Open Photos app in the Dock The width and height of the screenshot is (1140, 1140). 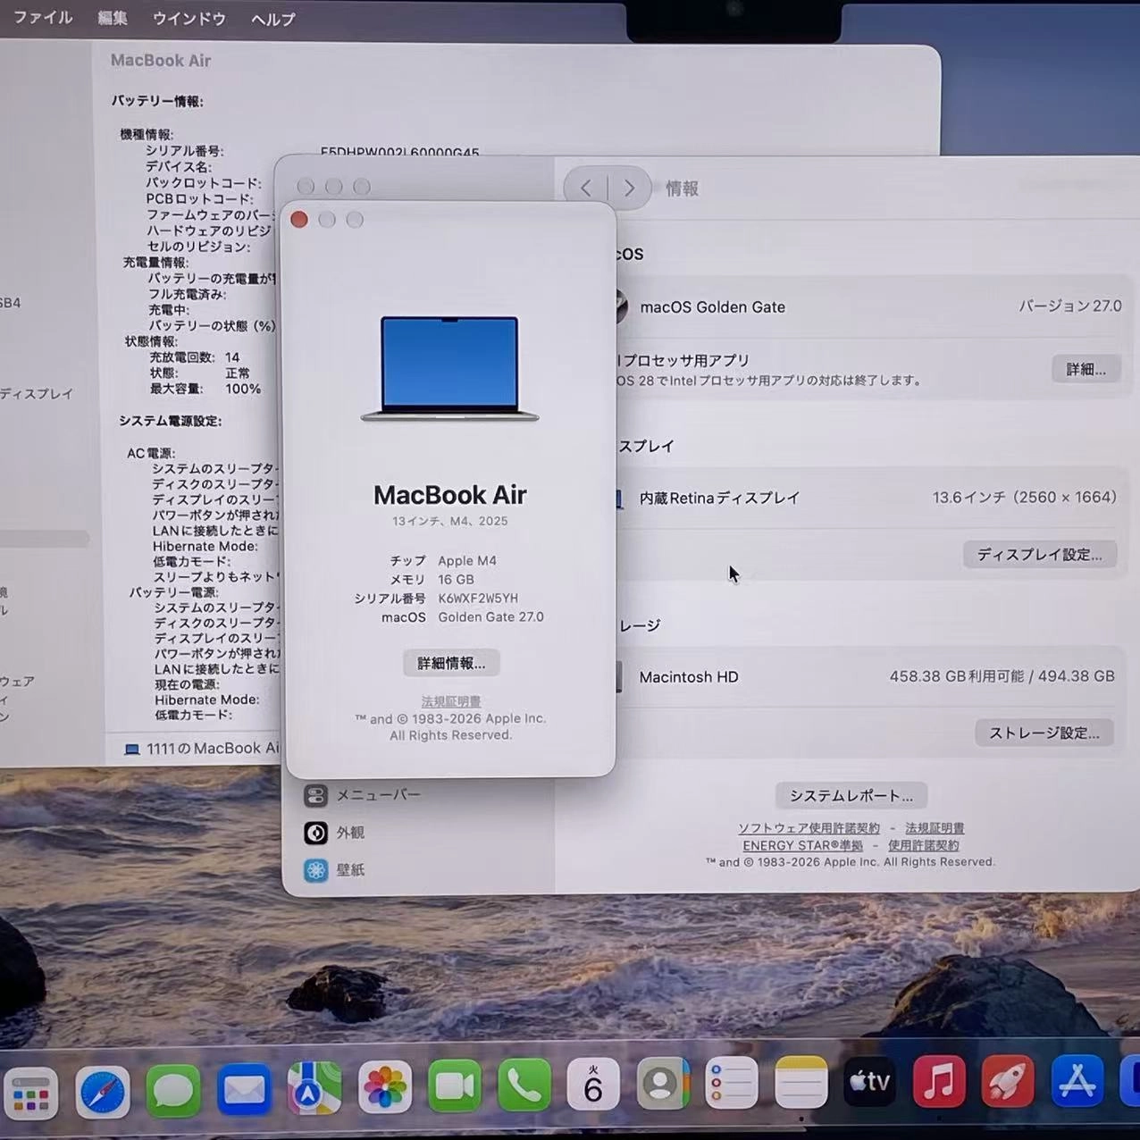pos(384,1087)
